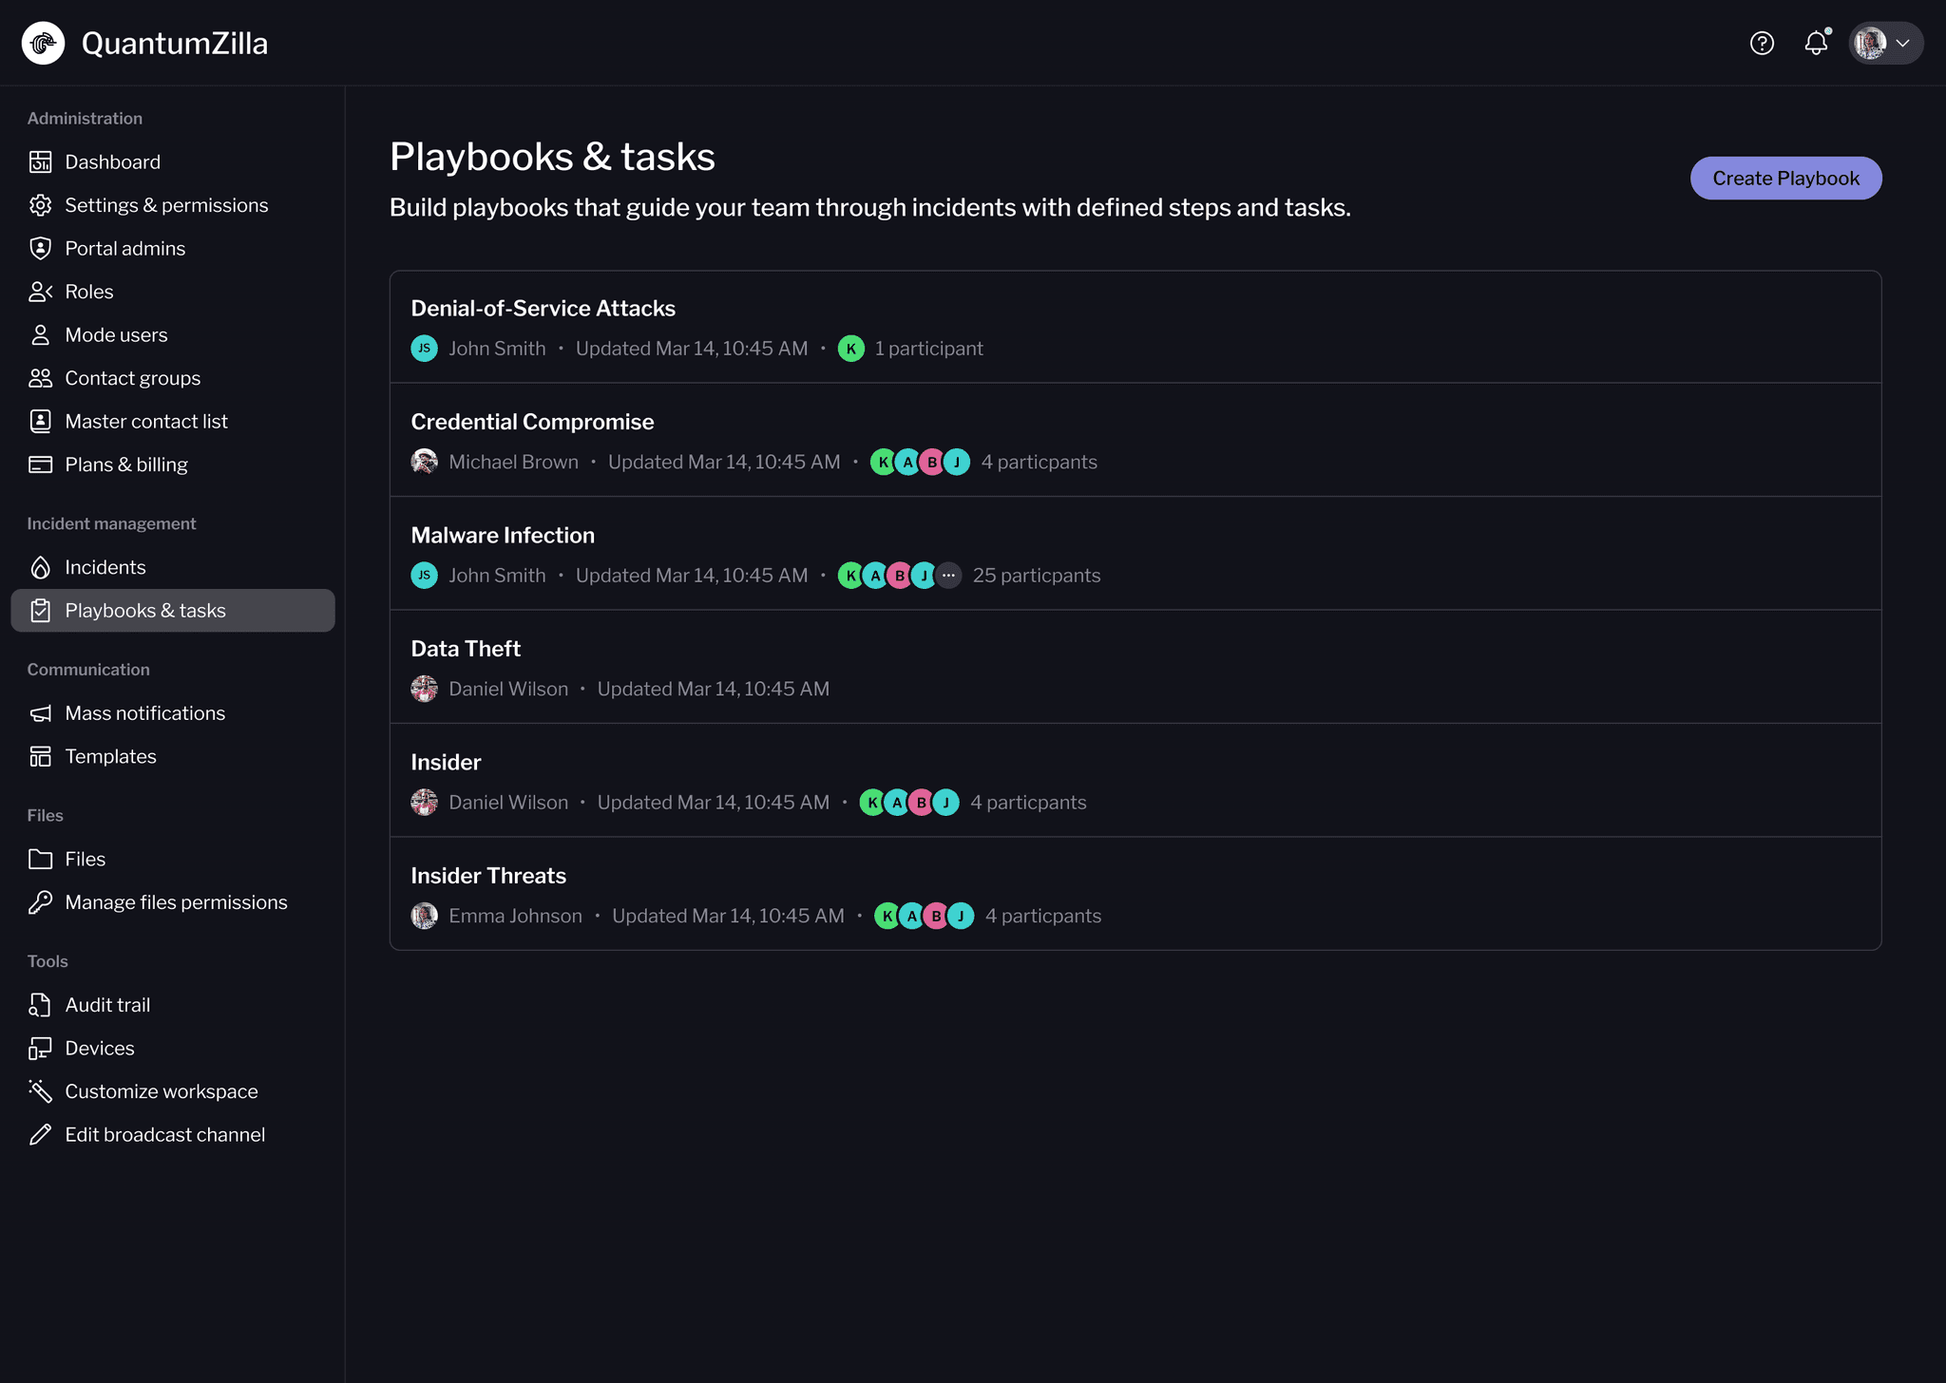
Task: Click the Dashboard sidebar icon
Action: coord(40,162)
